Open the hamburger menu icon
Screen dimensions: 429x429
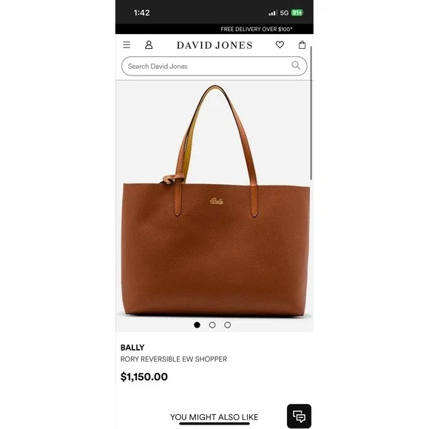126,45
